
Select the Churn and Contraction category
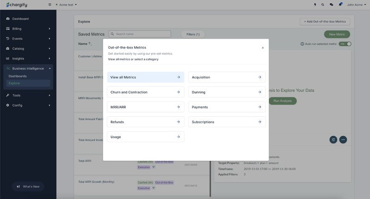tap(146, 92)
